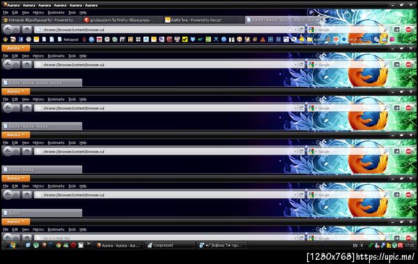Open fourth orange Aurora menu button from top
Screen dimensions: 418x264
point(16,178)
